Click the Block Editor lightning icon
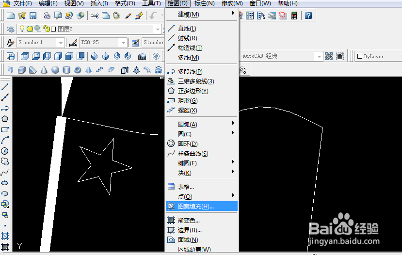The height and width of the screenshot is (255, 402). [x=139, y=16]
